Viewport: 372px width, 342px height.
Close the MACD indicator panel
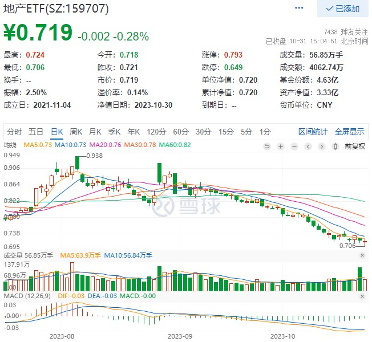(x=362, y=296)
